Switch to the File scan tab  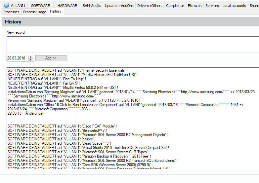tap(194, 6)
